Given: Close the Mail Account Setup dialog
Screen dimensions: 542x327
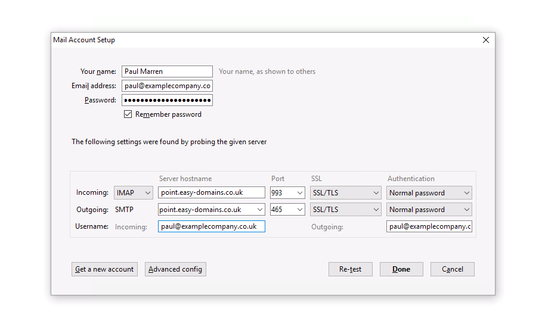Looking at the screenshot, I should click(486, 40).
